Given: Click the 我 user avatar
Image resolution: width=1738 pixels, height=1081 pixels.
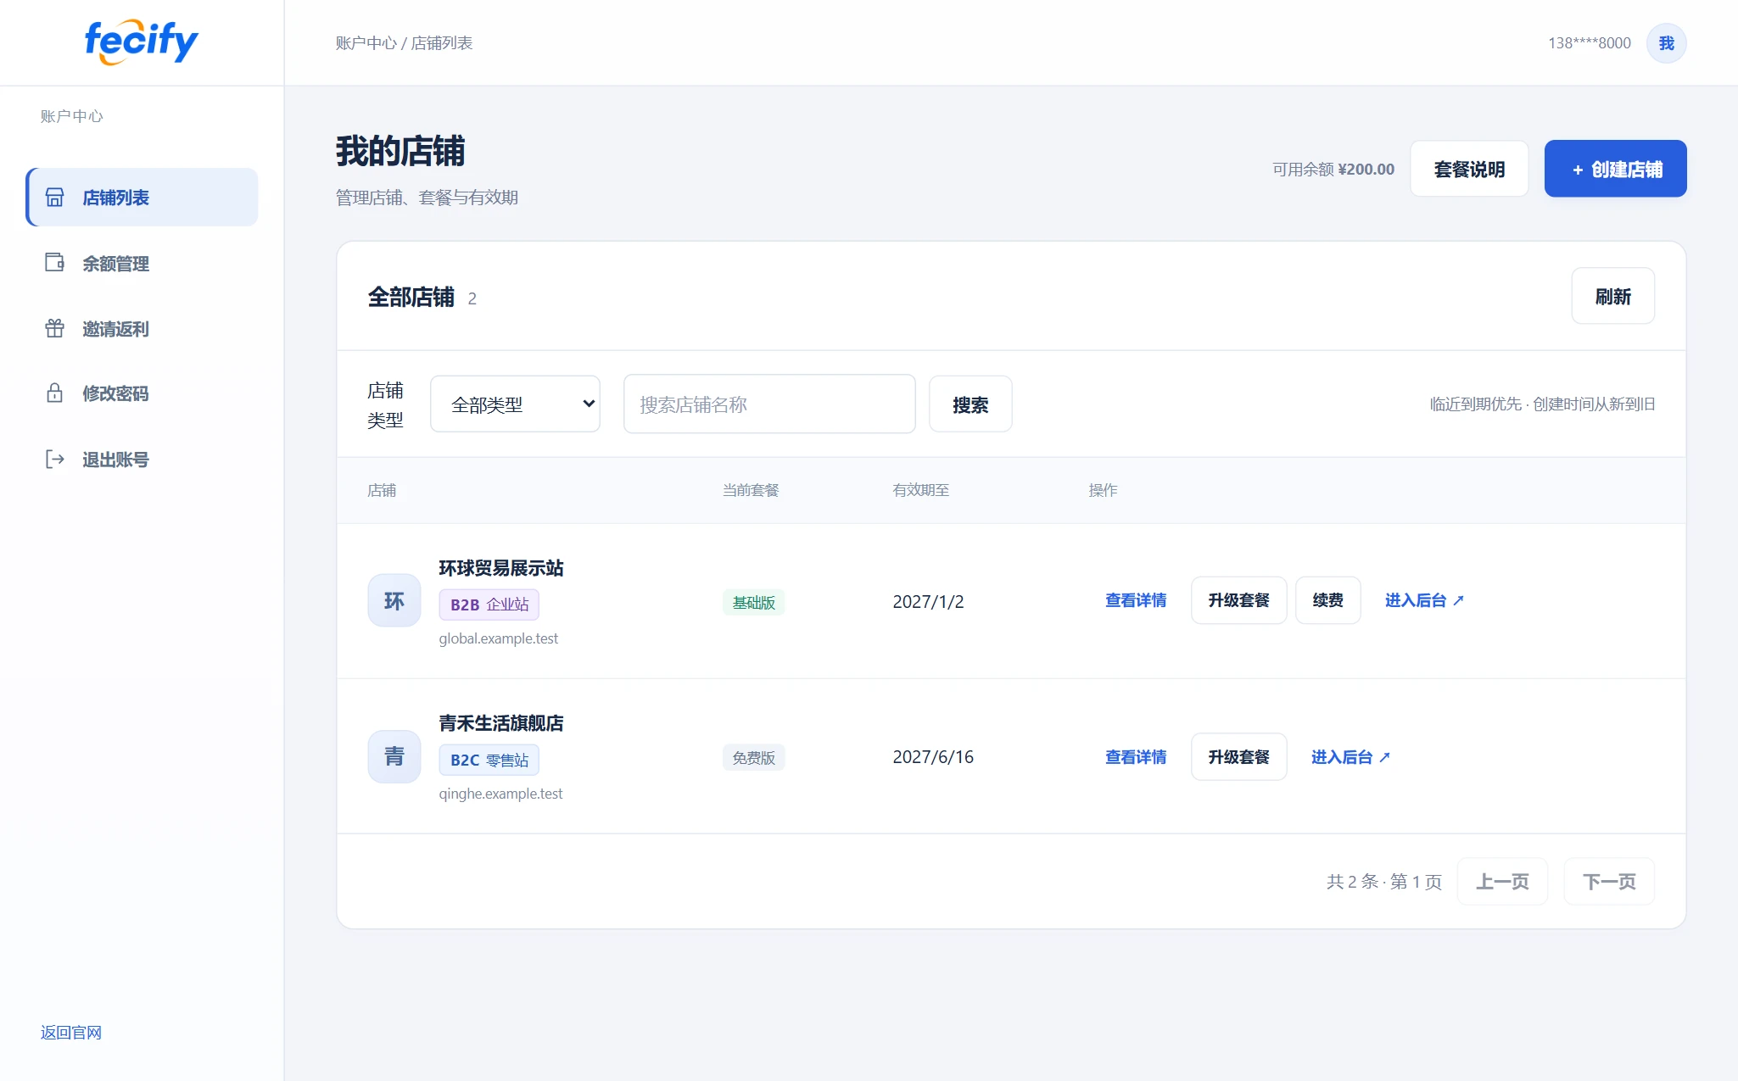Looking at the screenshot, I should tap(1666, 43).
